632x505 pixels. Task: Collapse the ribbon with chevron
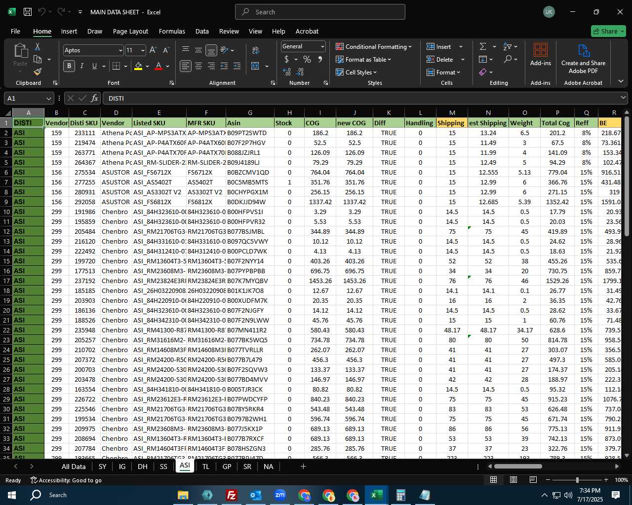pyautogui.click(x=621, y=81)
